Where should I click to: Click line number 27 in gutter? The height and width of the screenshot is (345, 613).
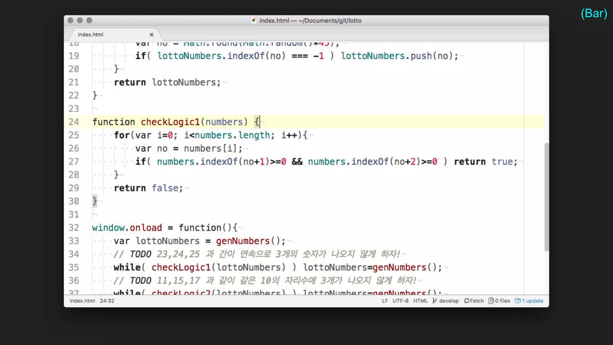(x=74, y=162)
